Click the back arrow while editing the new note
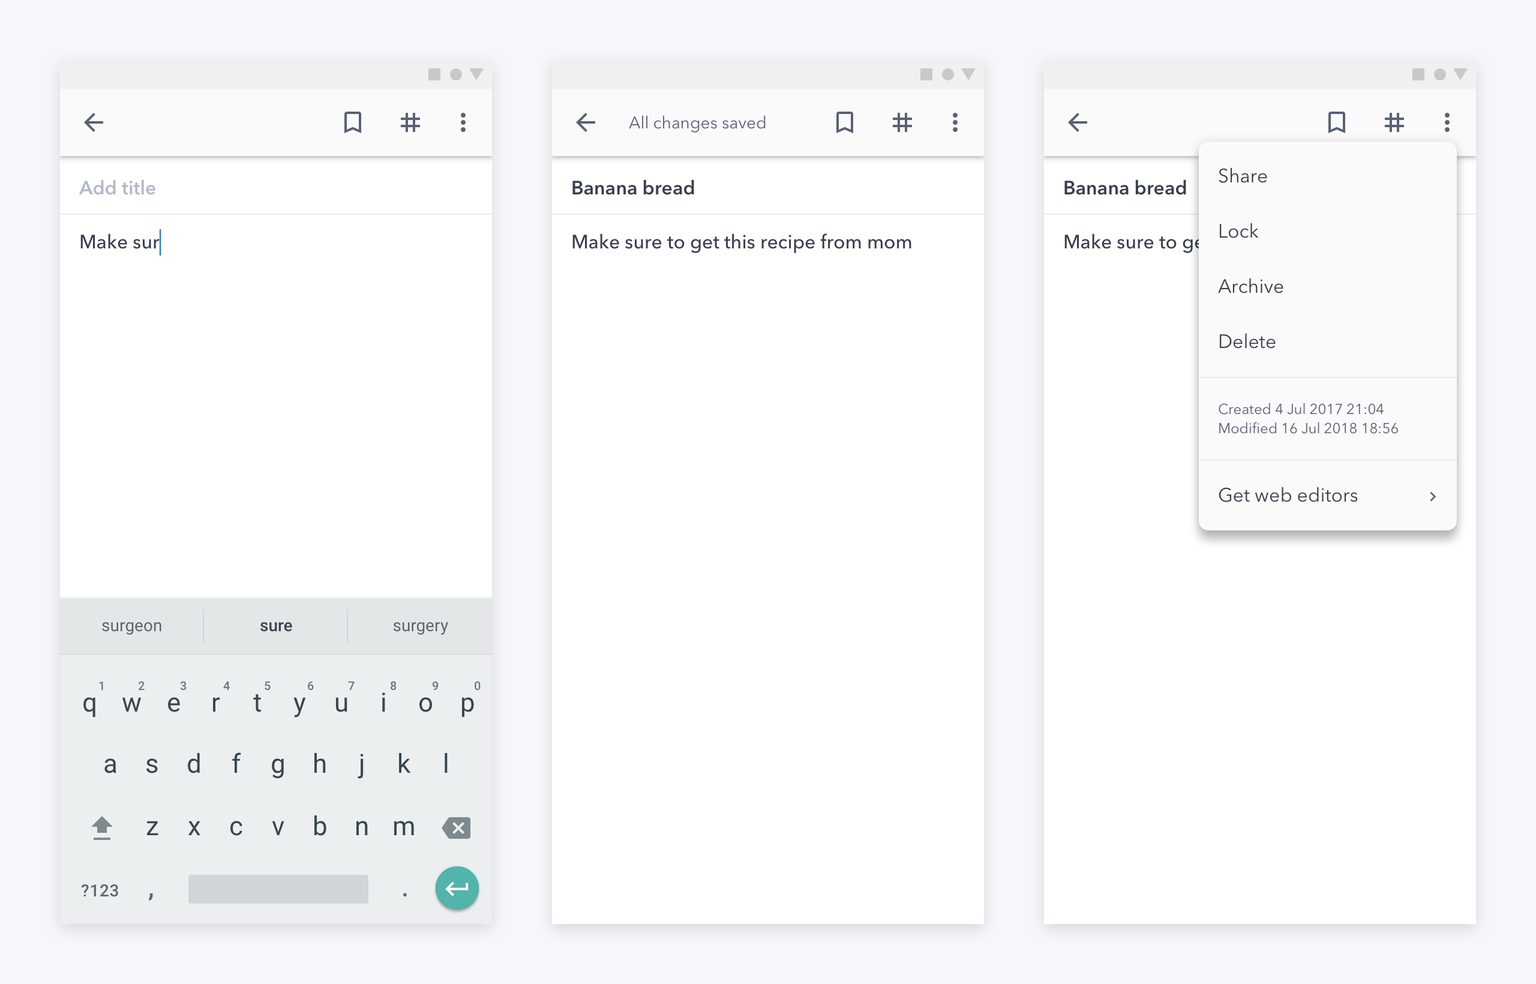The width and height of the screenshot is (1536, 984). coord(93,122)
